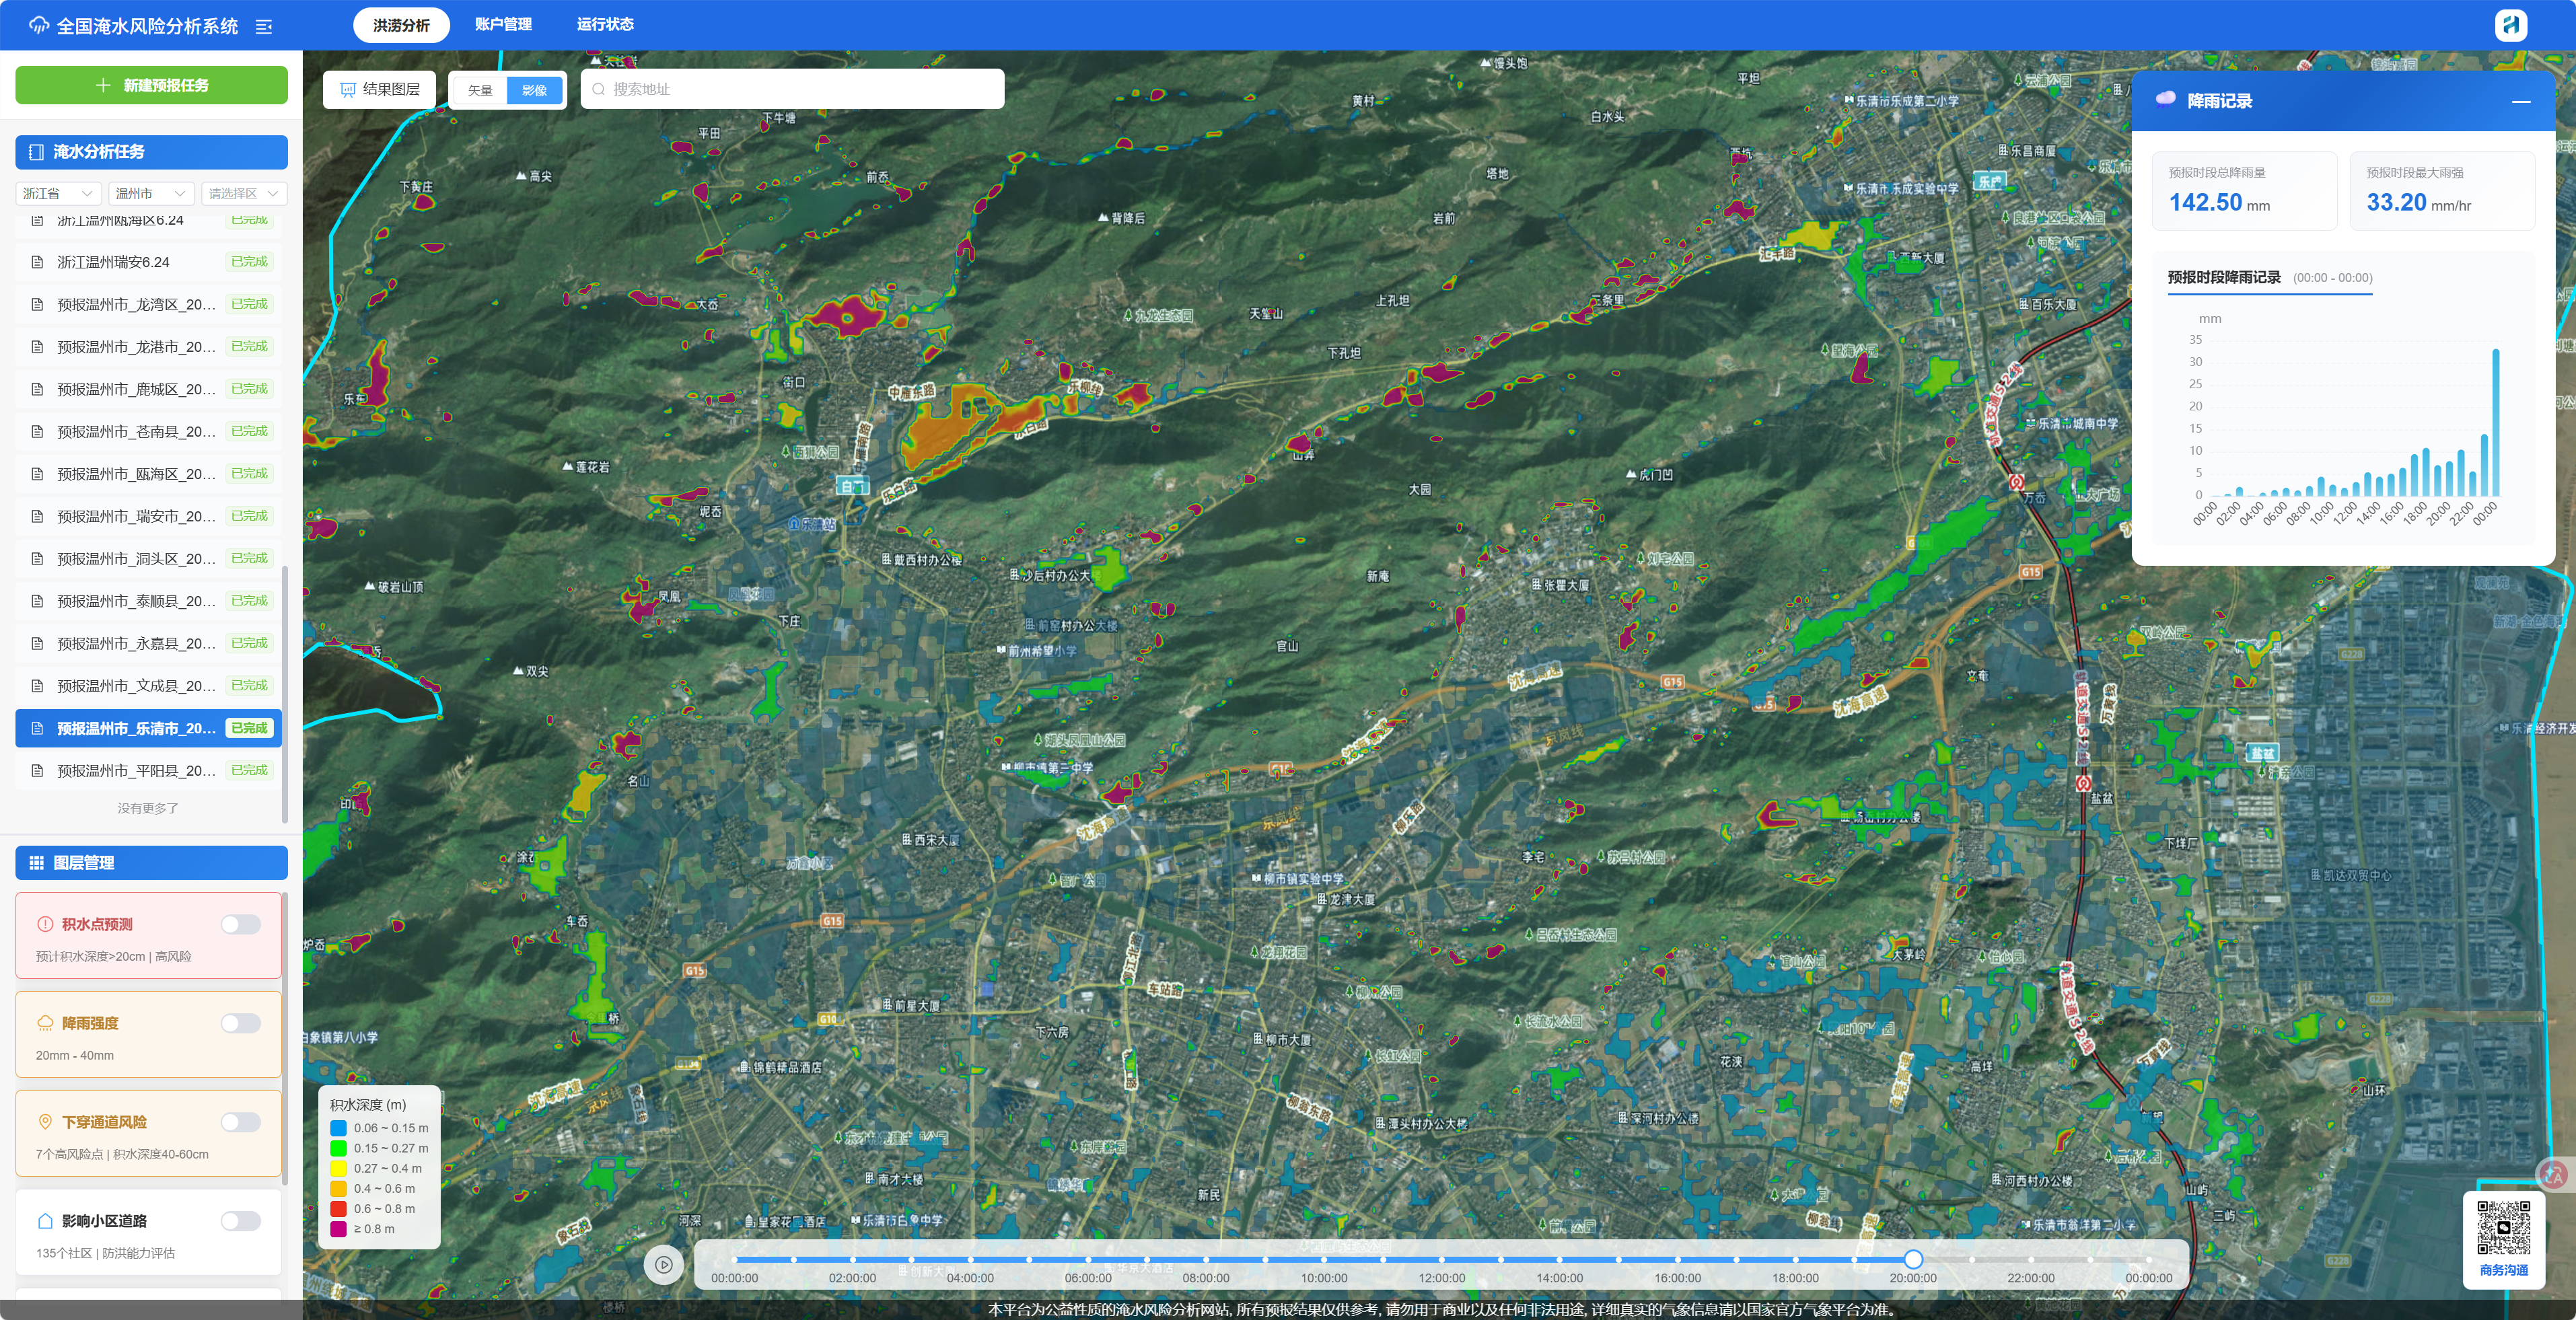
Task: Click the 影响小区道路 house icon
Action: (45, 1221)
